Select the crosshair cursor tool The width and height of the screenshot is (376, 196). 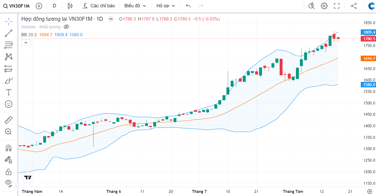point(9,22)
